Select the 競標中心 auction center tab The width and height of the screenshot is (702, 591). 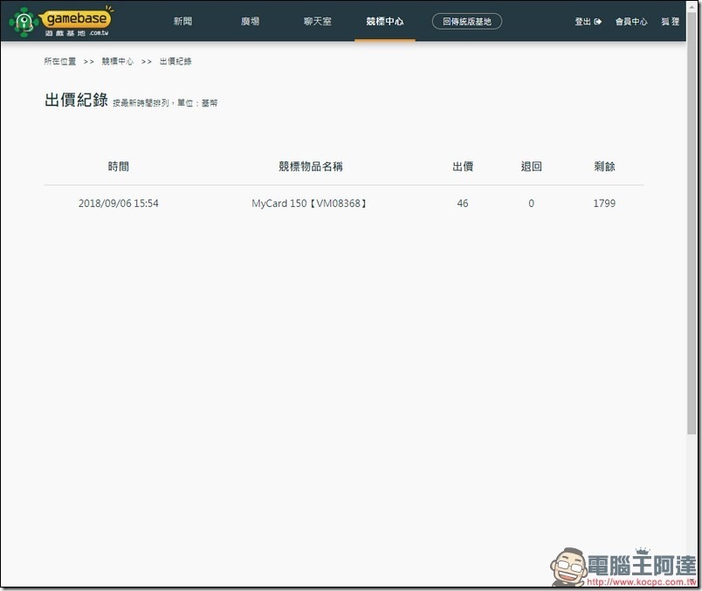click(385, 22)
